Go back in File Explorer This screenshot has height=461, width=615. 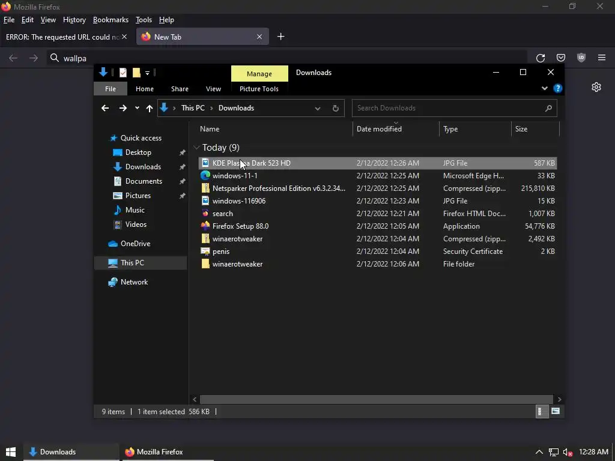click(105, 108)
